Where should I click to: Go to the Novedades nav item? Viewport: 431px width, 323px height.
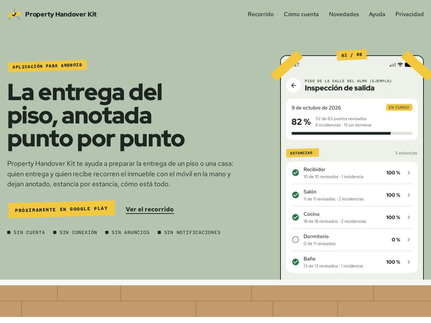tap(344, 14)
